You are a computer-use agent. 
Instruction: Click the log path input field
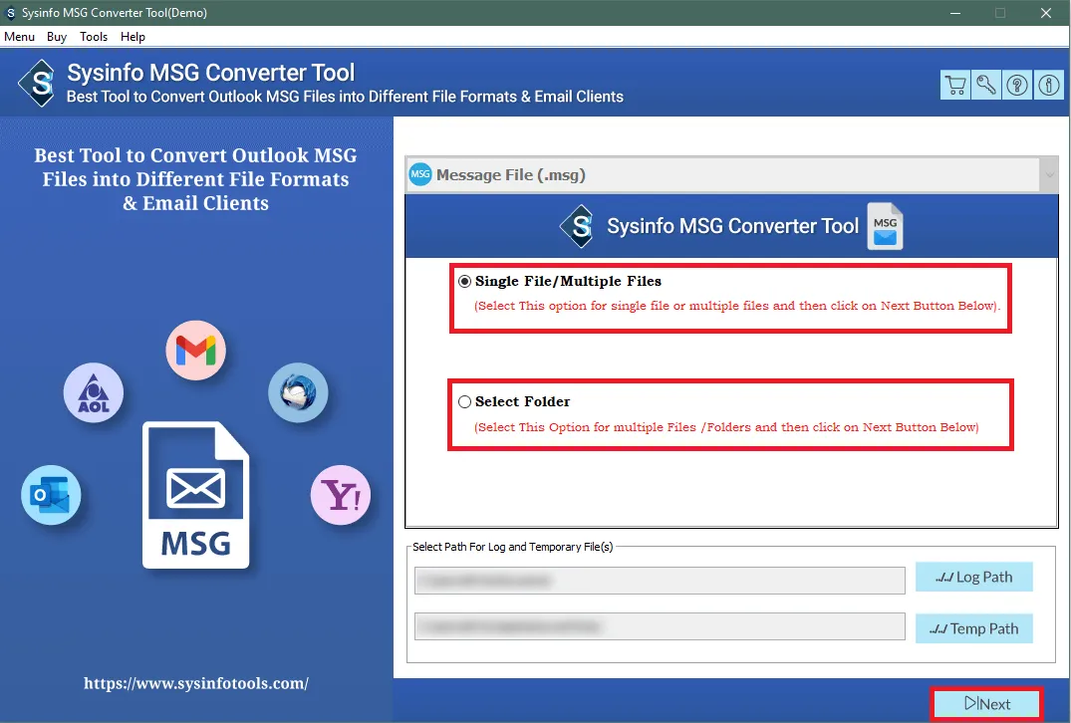coord(660,581)
